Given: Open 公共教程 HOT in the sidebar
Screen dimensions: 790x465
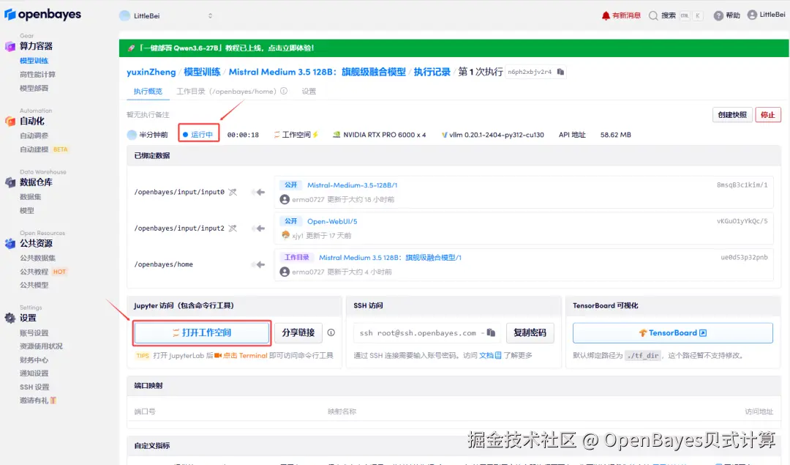Looking at the screenshot, I should pos(43,272).
